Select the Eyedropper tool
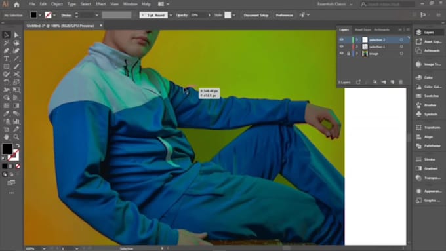The width and height of the screenshot is (446, 251). [7, 113]
